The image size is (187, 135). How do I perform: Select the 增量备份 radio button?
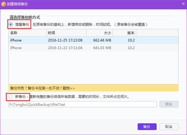(11, 25)
